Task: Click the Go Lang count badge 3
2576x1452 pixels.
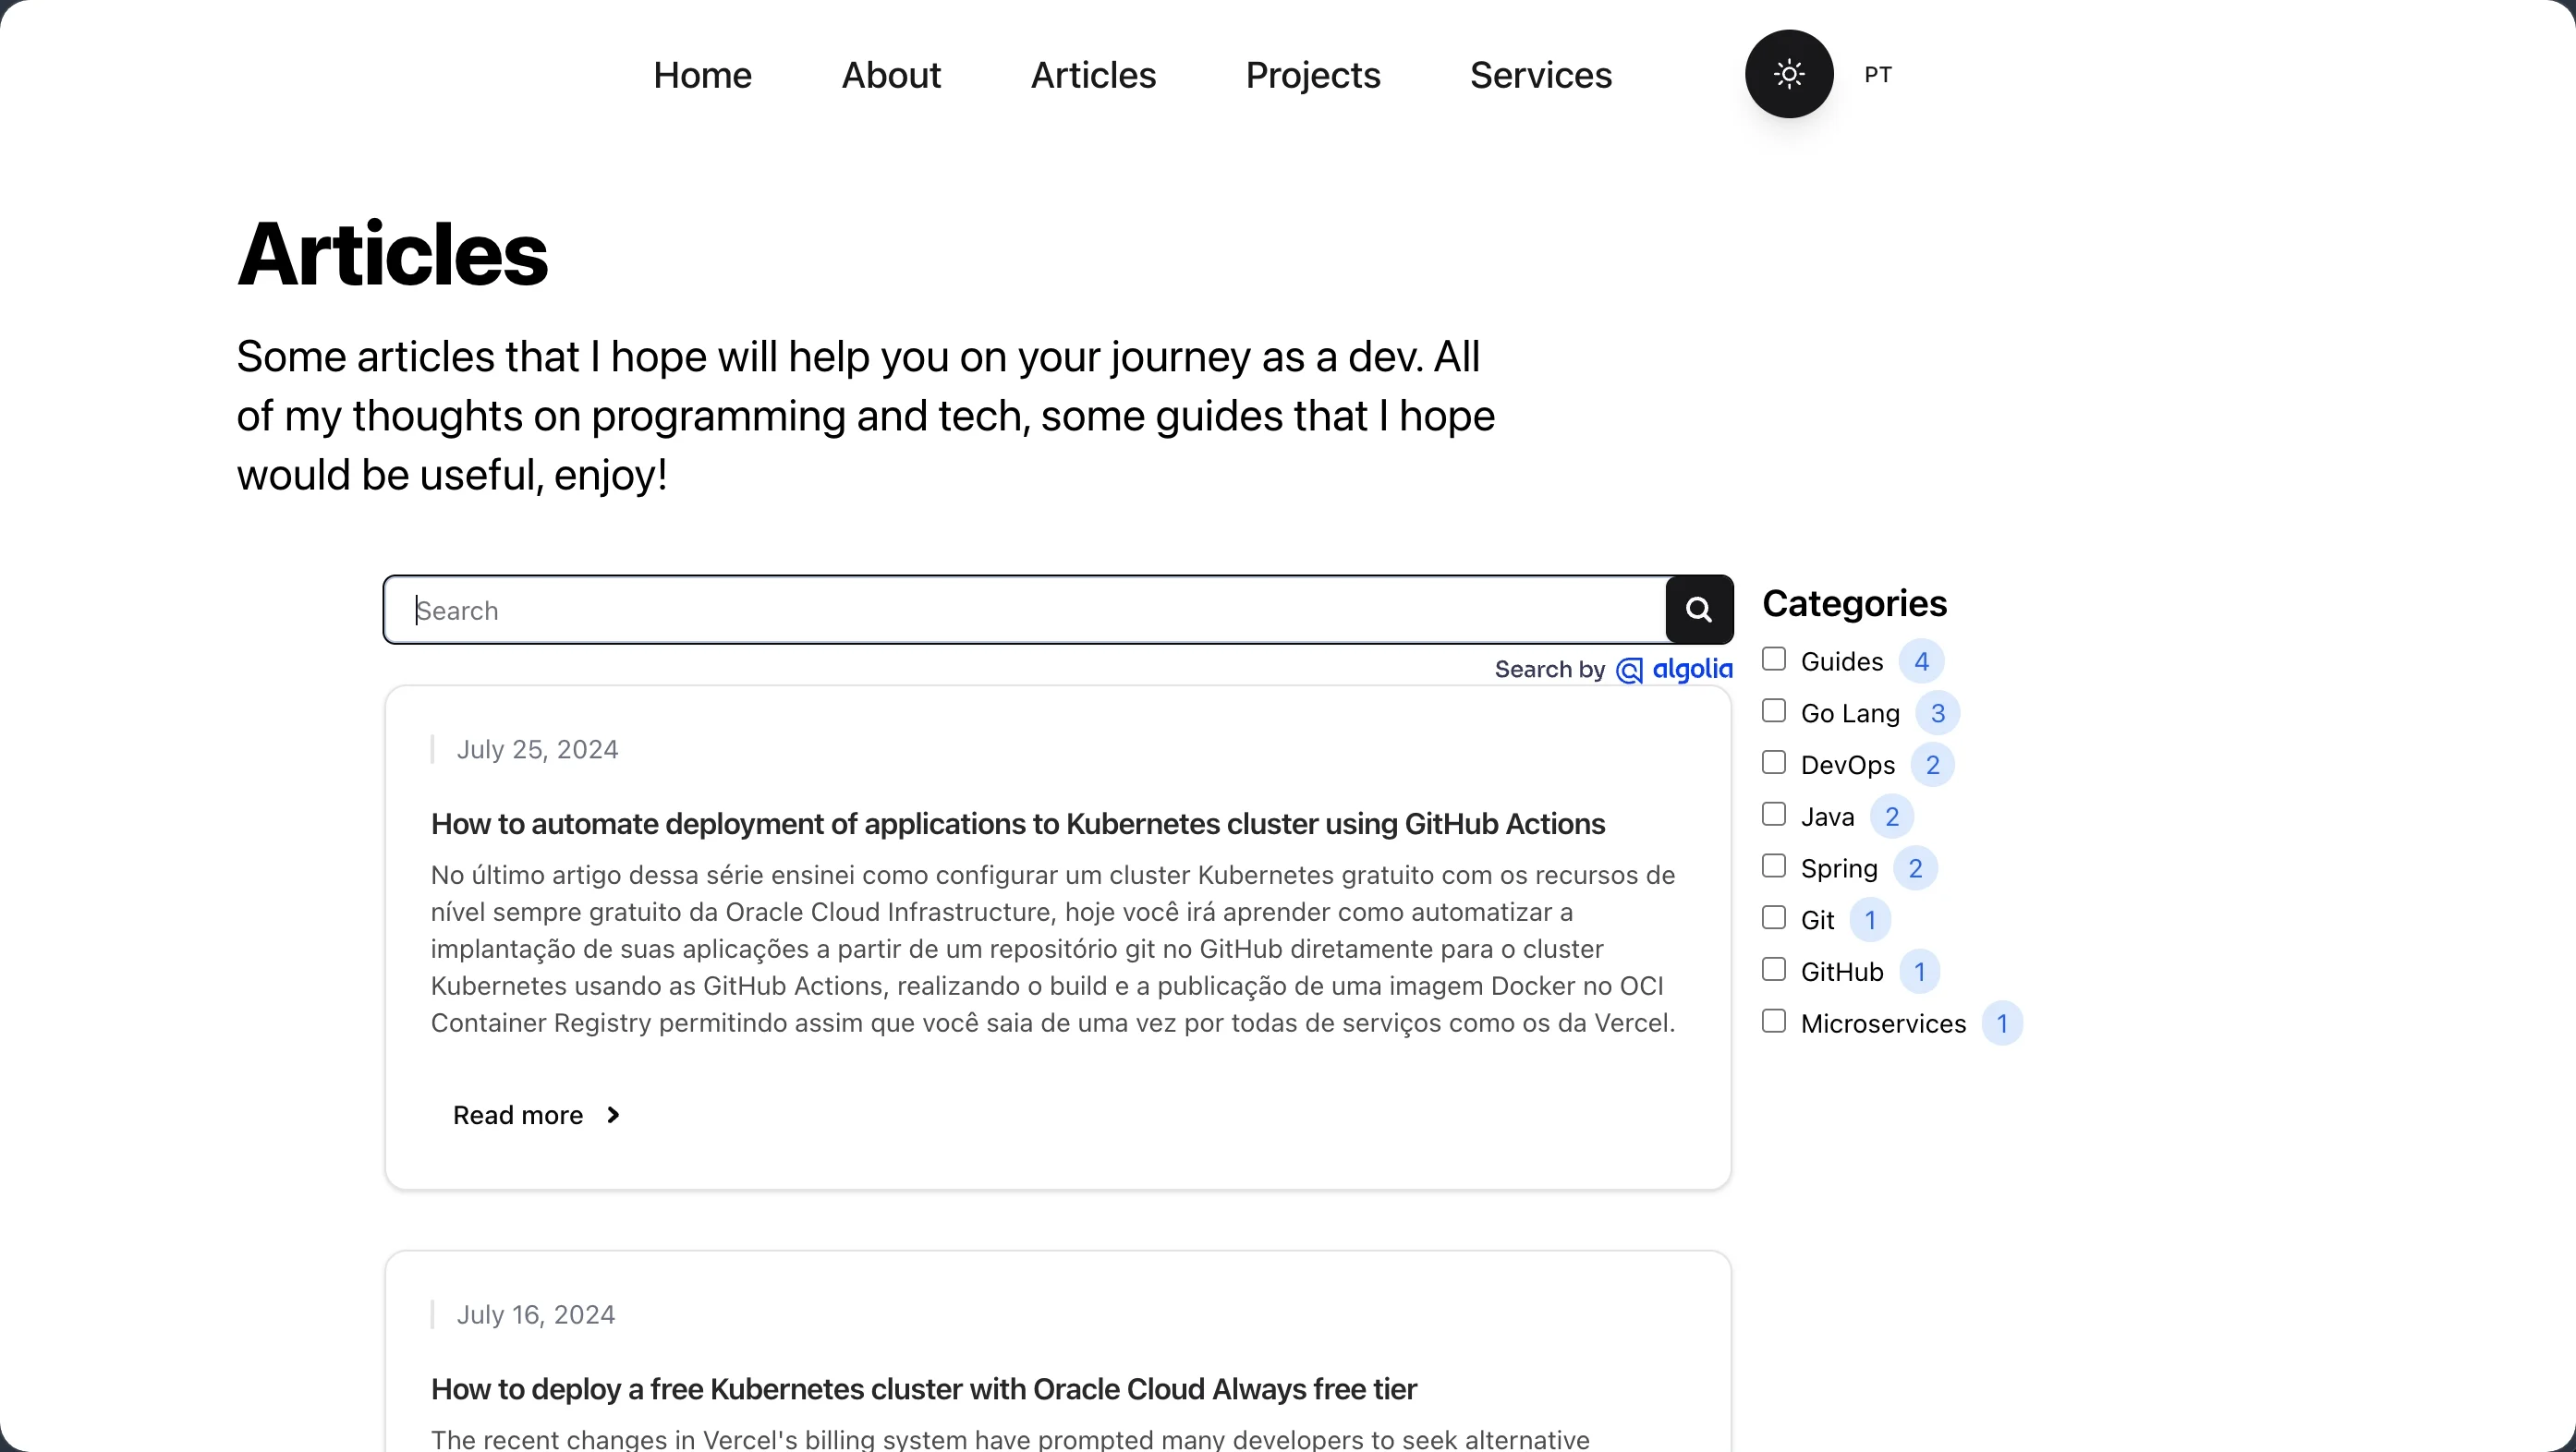Action: pyautogui.click(x=1938, y=713)
